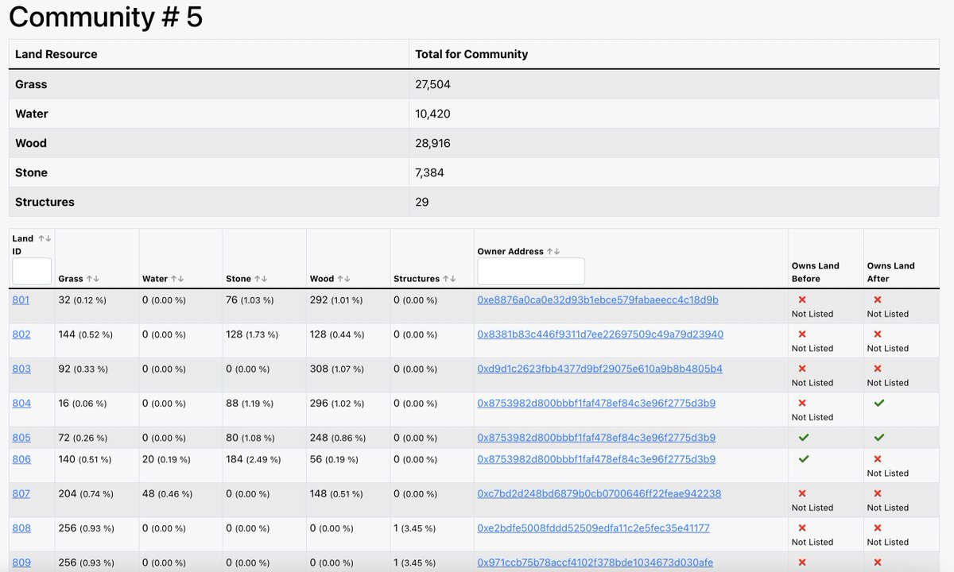Screen dimensions: 954x572
Task: Click the red X in row 808 Owns Land After
Action: [x=878, y=528]
